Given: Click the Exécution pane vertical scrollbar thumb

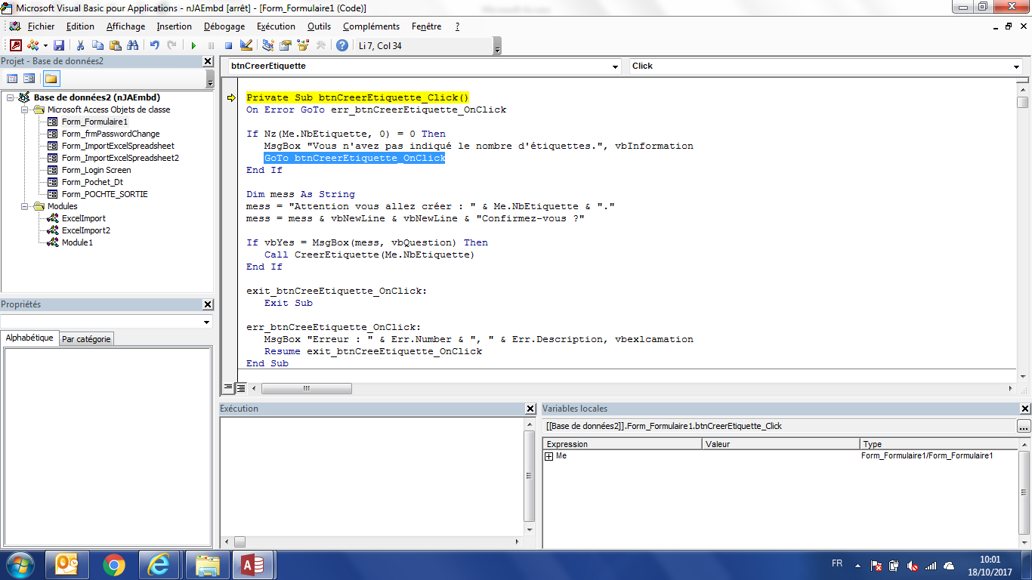Looking at the screenshot, I should (x=530, y=475).
